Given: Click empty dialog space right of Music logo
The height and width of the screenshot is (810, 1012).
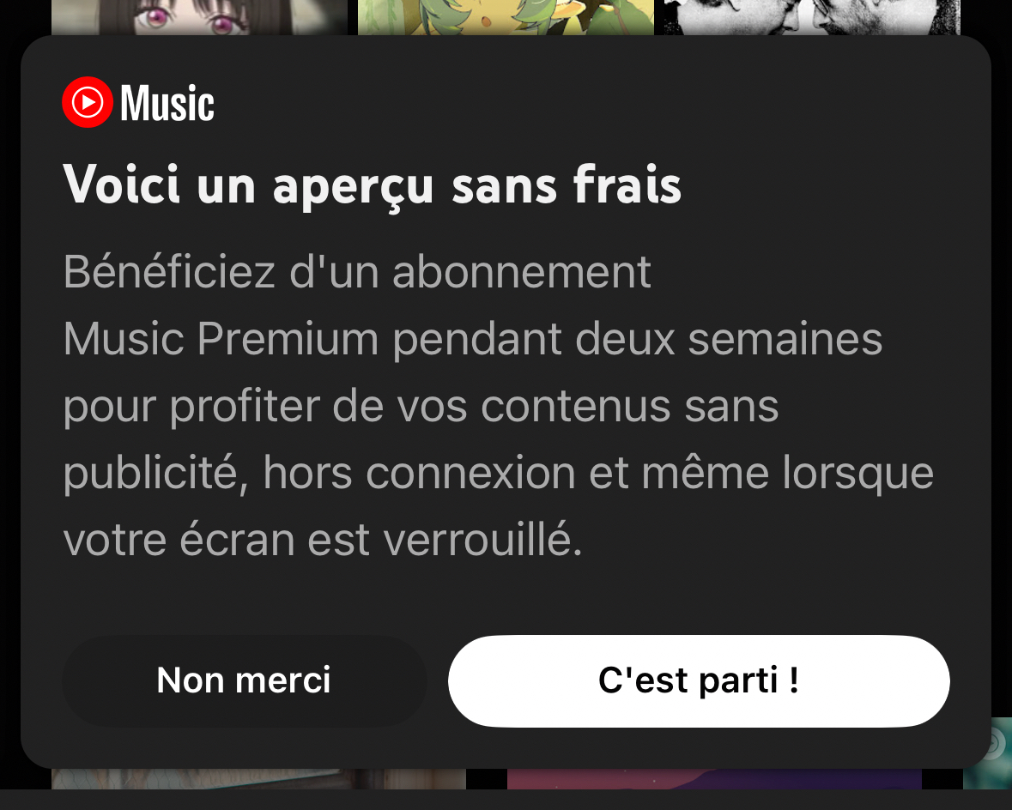Looking at the screenshot, I should 601,103.
